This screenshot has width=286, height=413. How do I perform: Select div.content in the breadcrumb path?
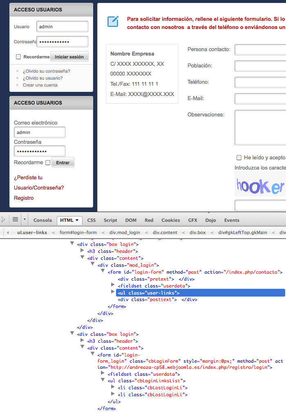165,232
